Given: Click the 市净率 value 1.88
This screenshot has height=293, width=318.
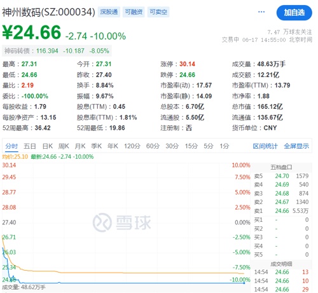Looking at the screenshot, I should [x=263, y=96].
